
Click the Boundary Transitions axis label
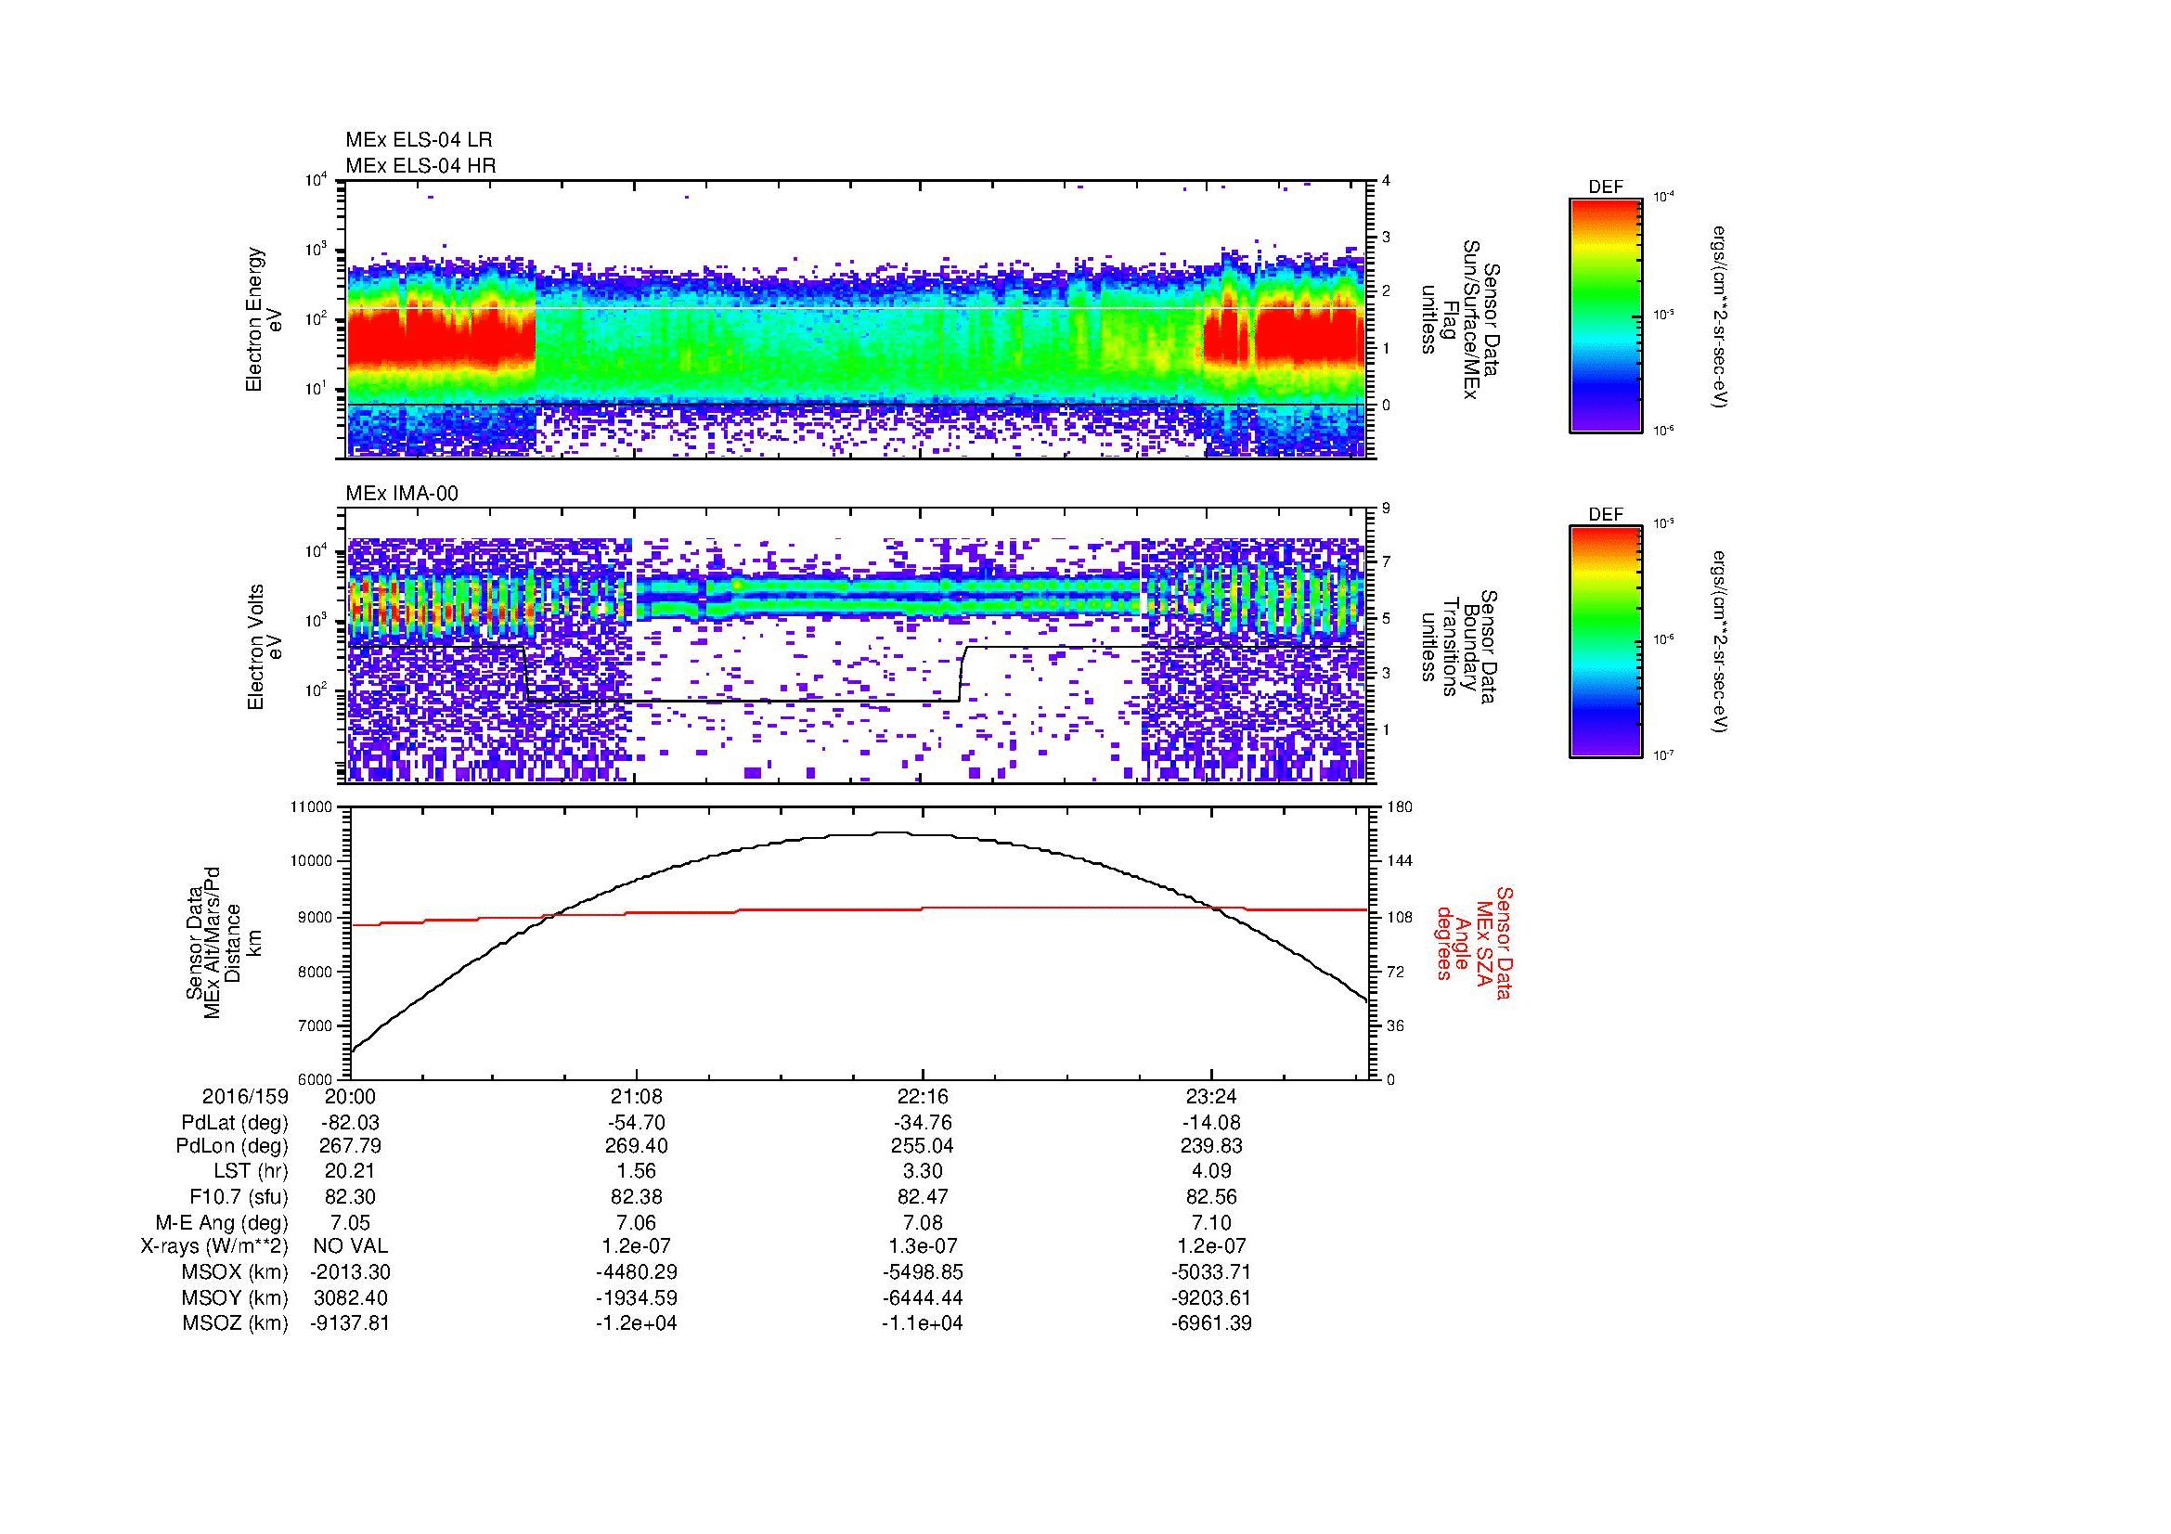point(1460,647)
